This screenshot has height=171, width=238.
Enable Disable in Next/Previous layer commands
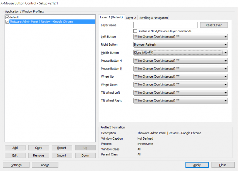click(135, 31)
